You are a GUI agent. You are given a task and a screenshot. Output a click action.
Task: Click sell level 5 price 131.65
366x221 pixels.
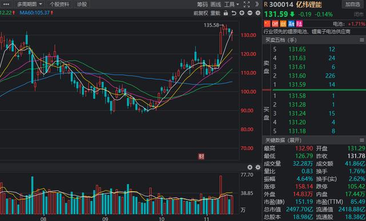pos(297,50)
